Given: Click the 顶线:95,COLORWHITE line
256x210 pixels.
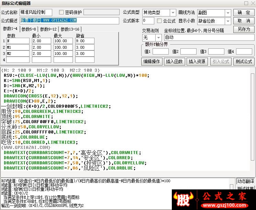Looking at the screenshot, I should [x=27, y=117].
